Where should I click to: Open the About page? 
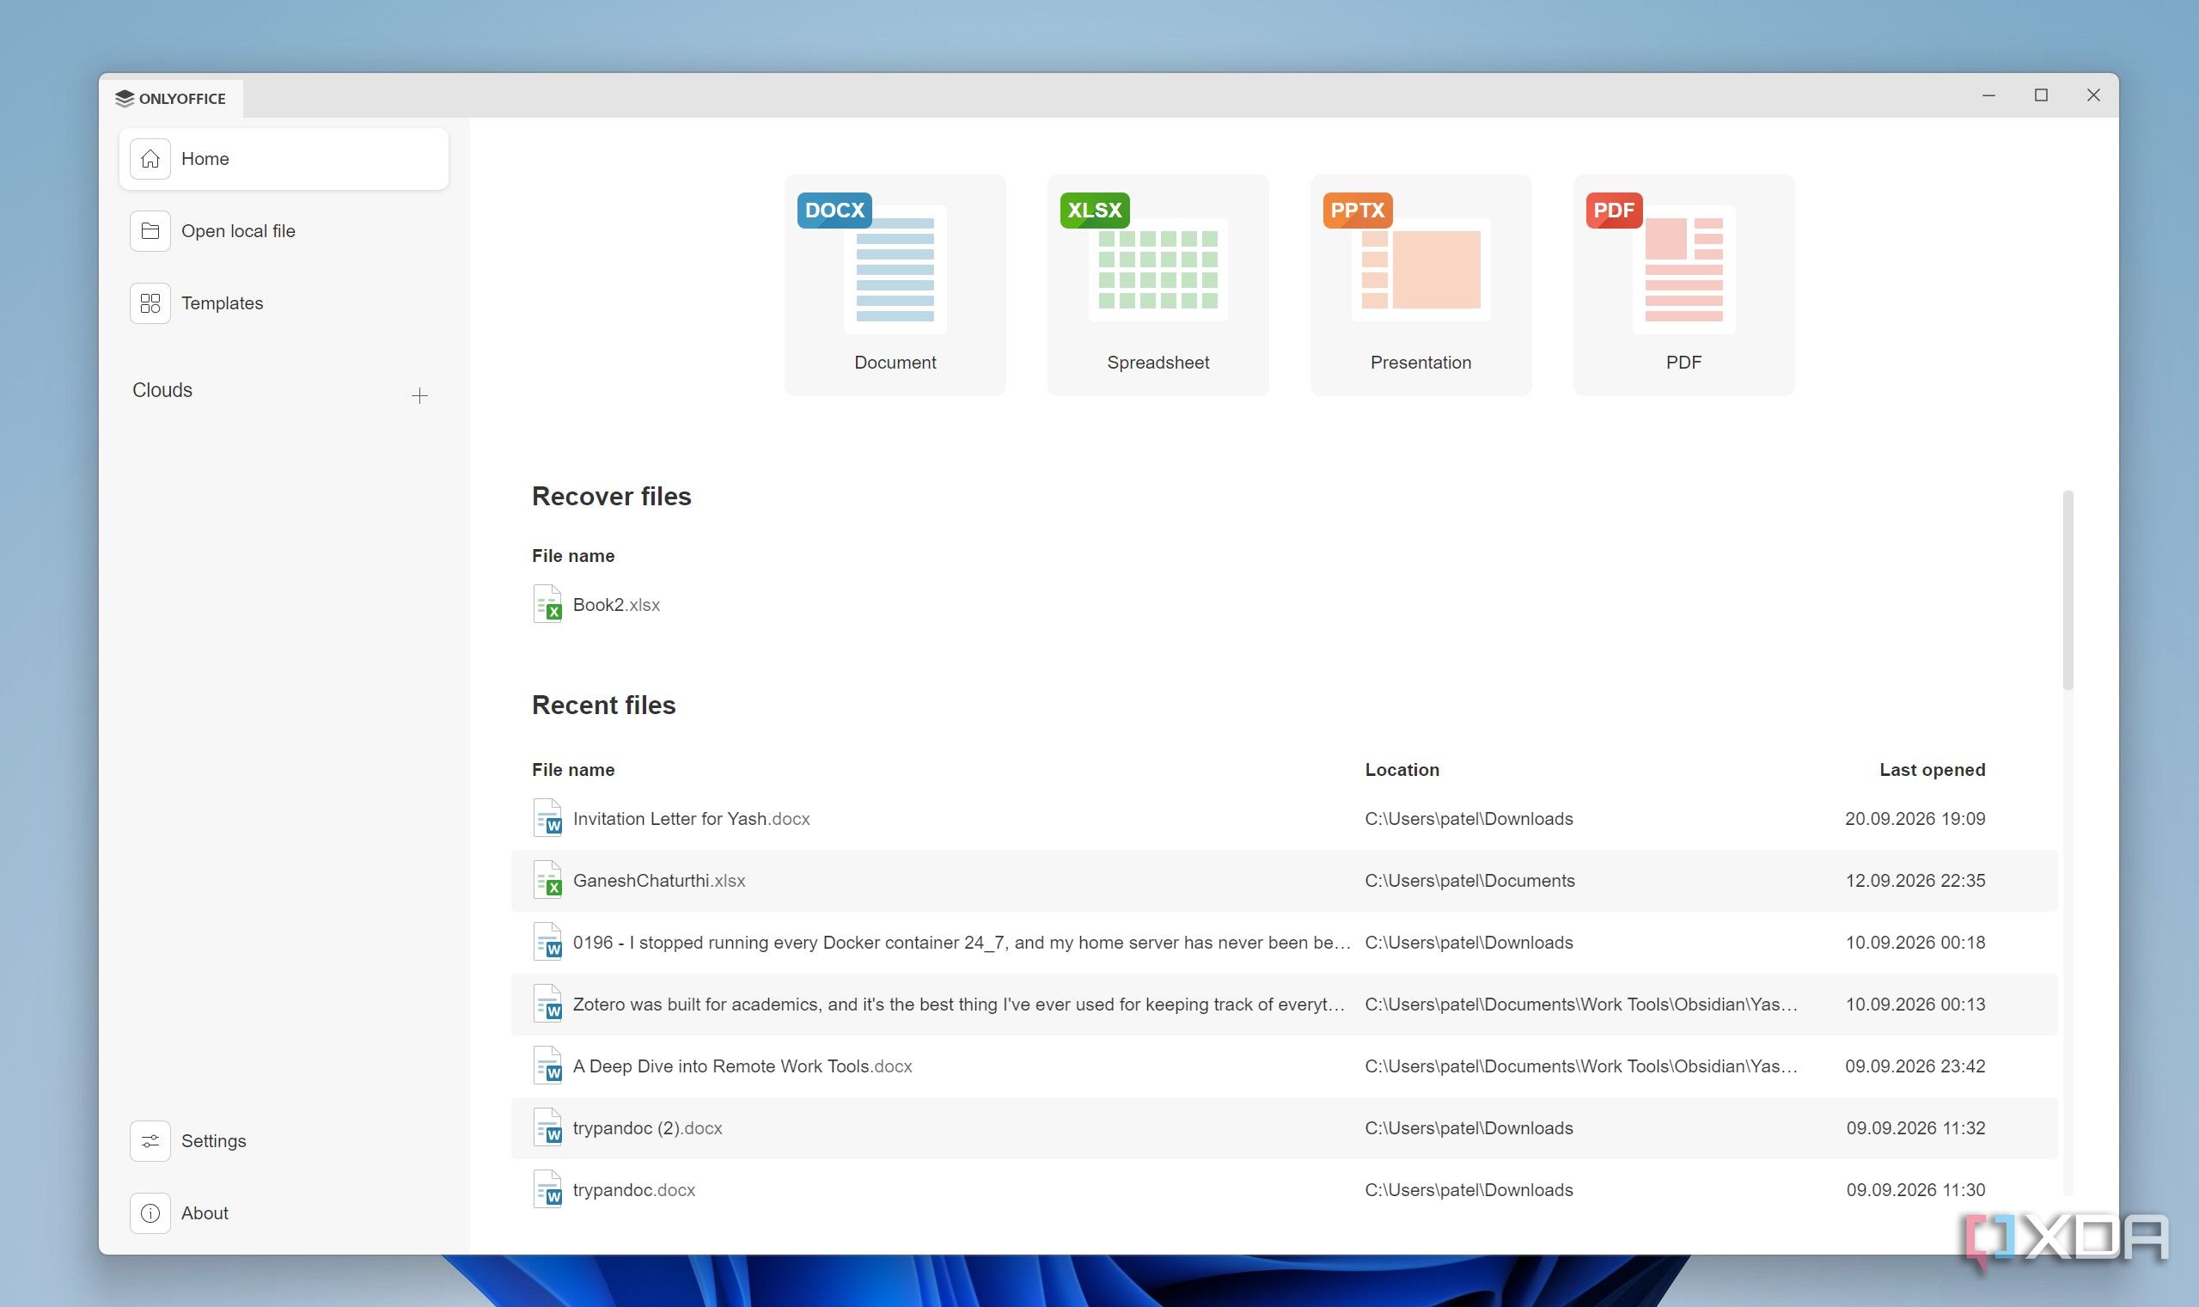284,1212
